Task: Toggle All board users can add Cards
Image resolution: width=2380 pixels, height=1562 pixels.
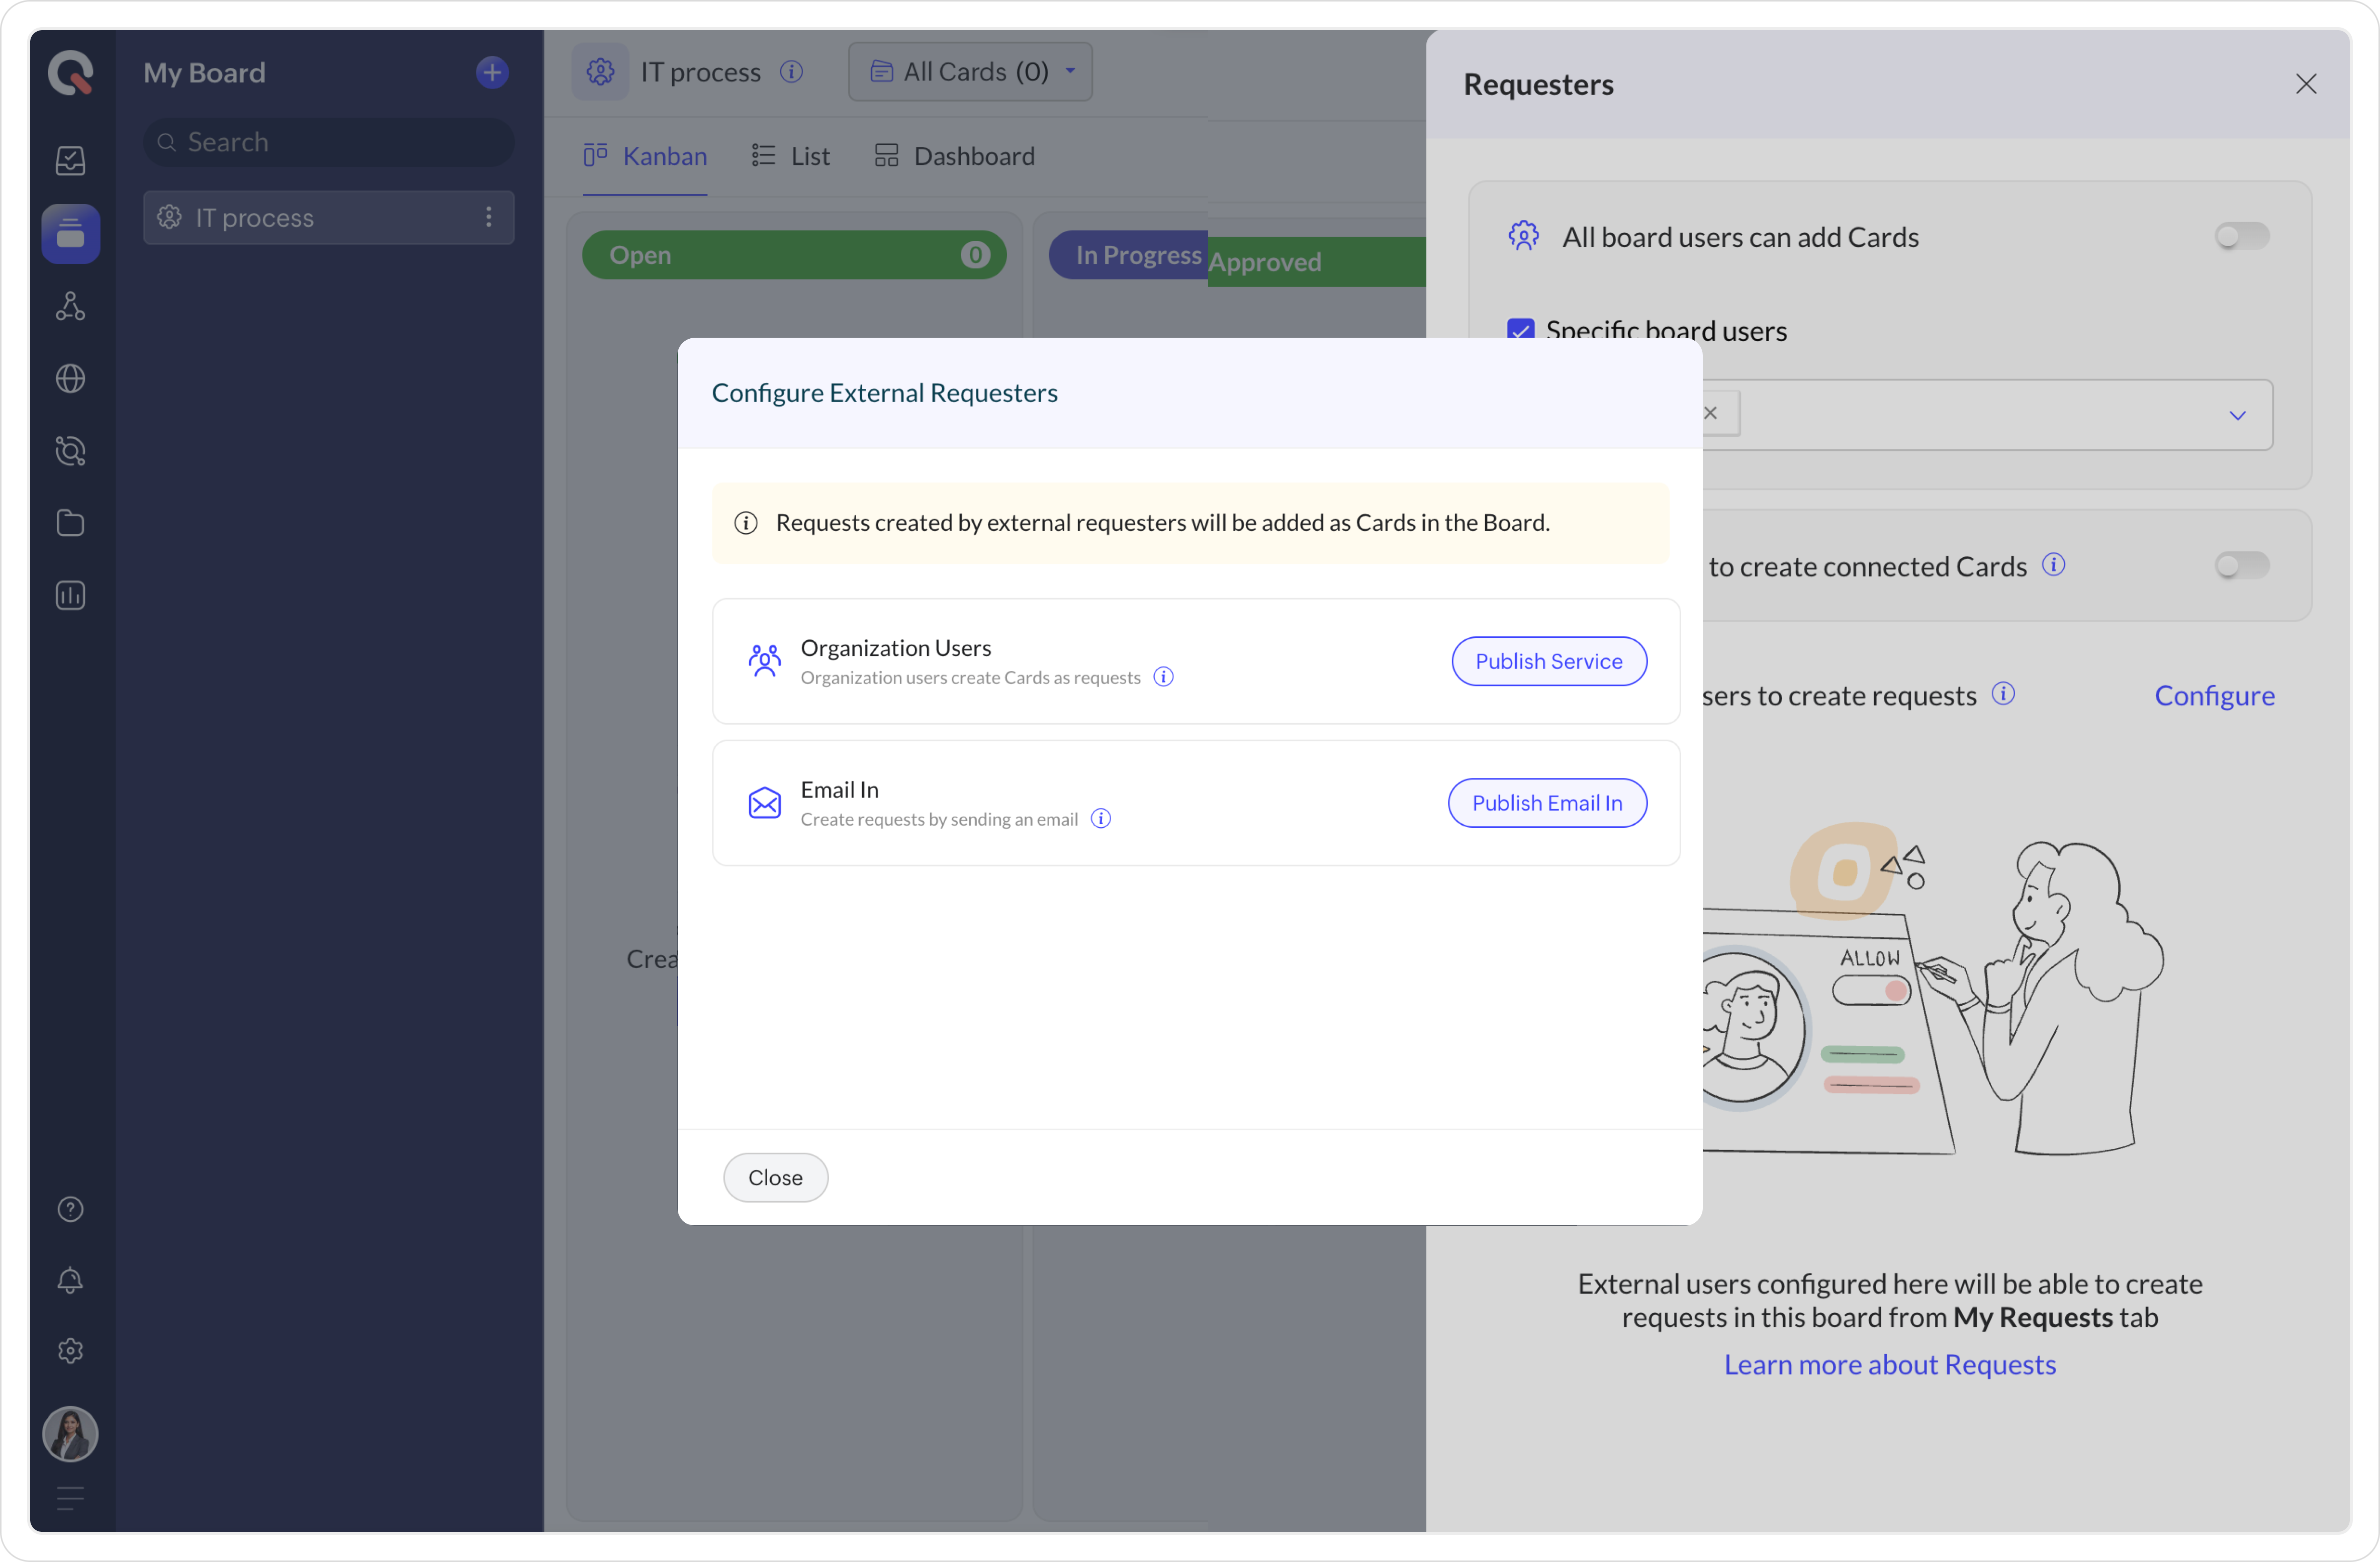Action: tap(2241, 237)
